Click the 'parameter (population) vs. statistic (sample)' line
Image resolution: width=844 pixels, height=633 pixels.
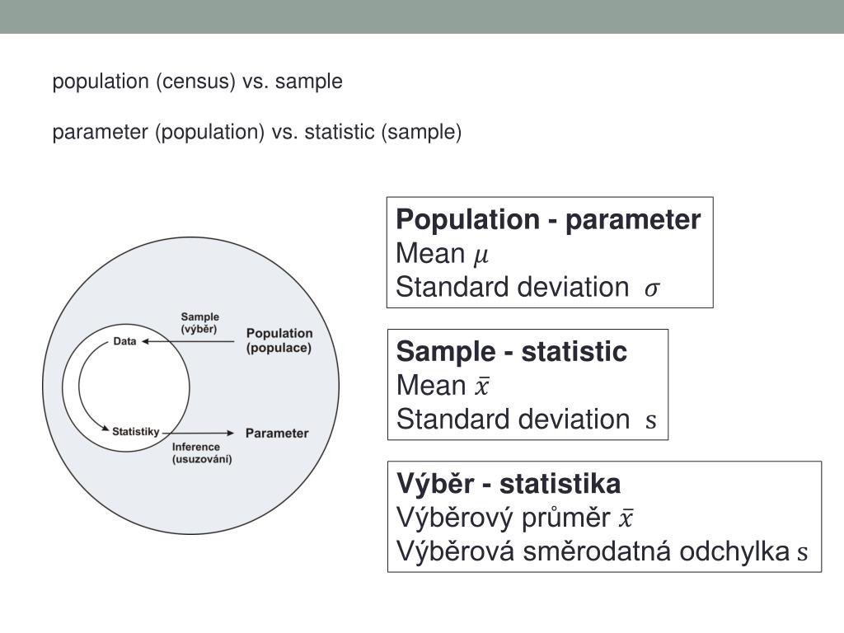click(x=257, y=133)
